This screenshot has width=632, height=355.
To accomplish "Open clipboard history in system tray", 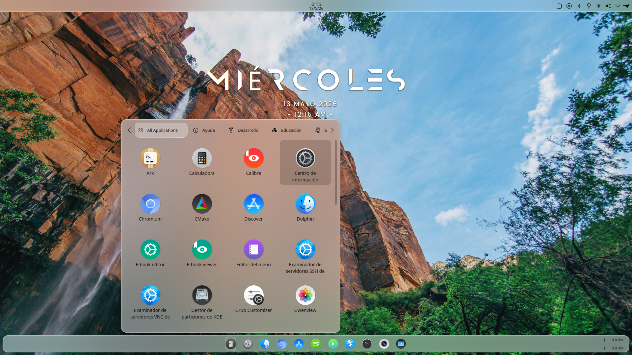I will (559, 6).
